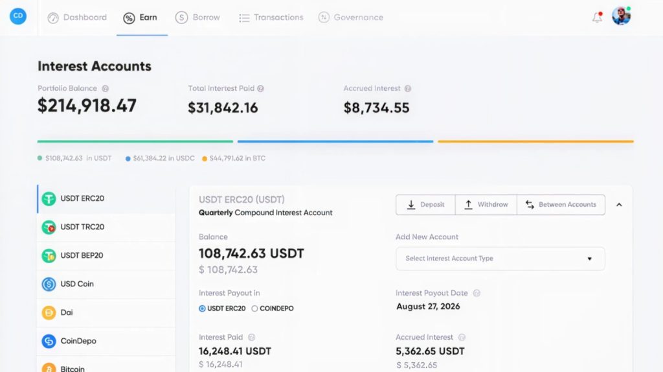Collapse the USDT ERC20 account panel
This screenshot has height=372, width=663.
[x=619, y=205]
